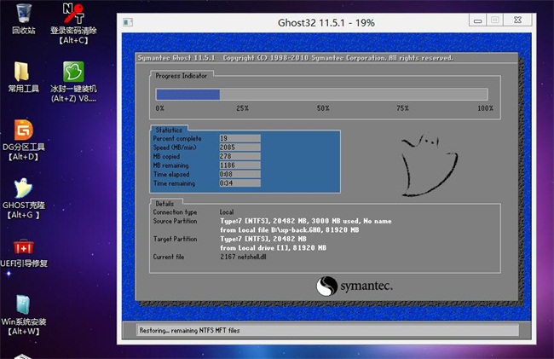
Task: Click the Symantec logo in Ghost
Action: point(355,286)
